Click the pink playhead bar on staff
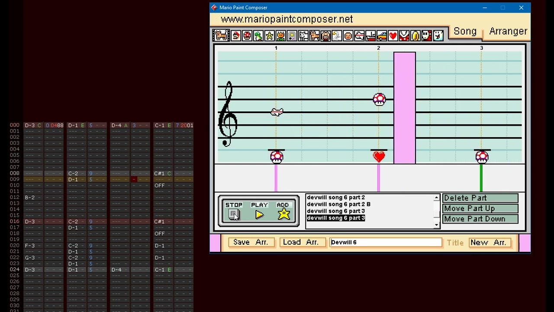This screenshot has height=312, width=554. point(405,108)
